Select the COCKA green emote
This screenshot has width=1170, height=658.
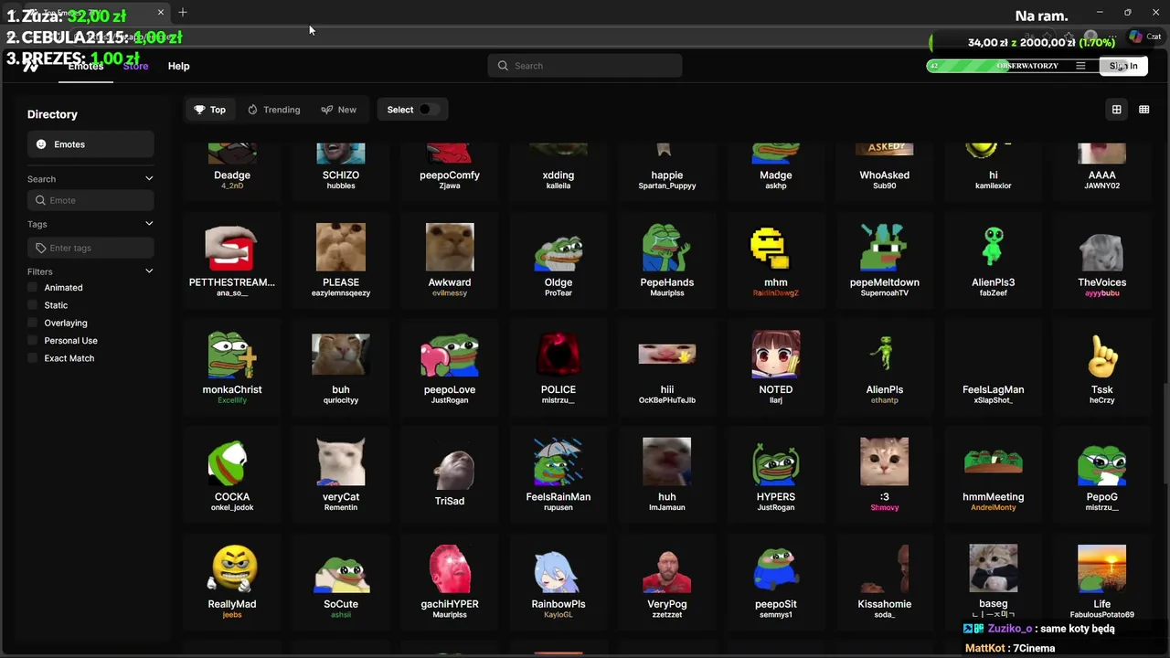228,462
